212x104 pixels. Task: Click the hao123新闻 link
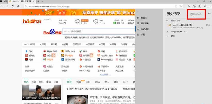coord(29,44)
